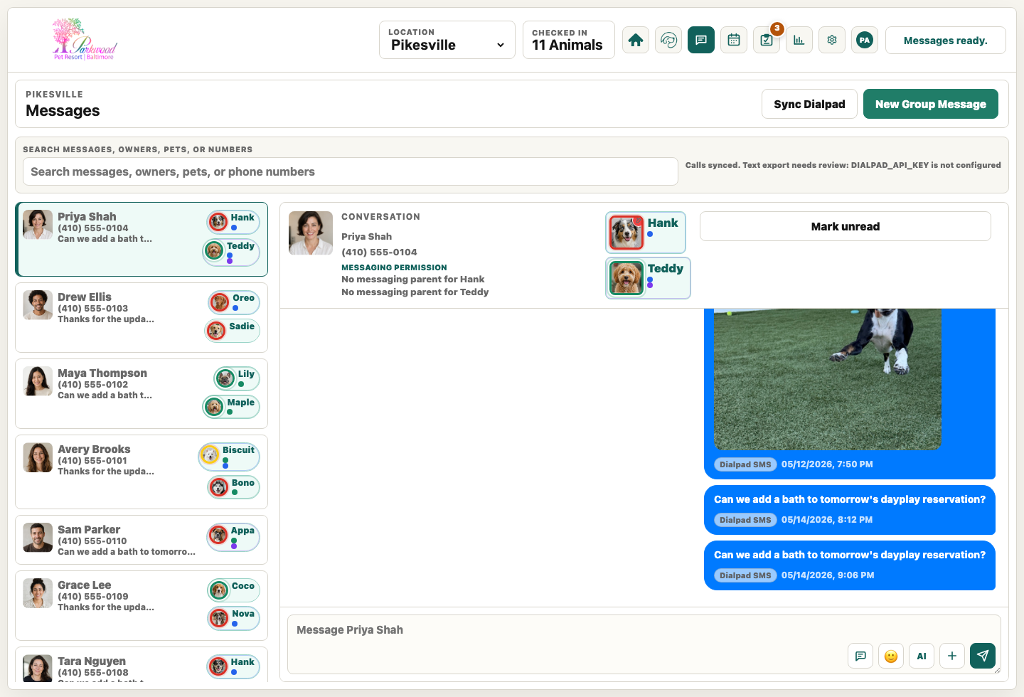Open the reports bar chart icon
The image size is (1024, 697).
[x=799, y=40]
